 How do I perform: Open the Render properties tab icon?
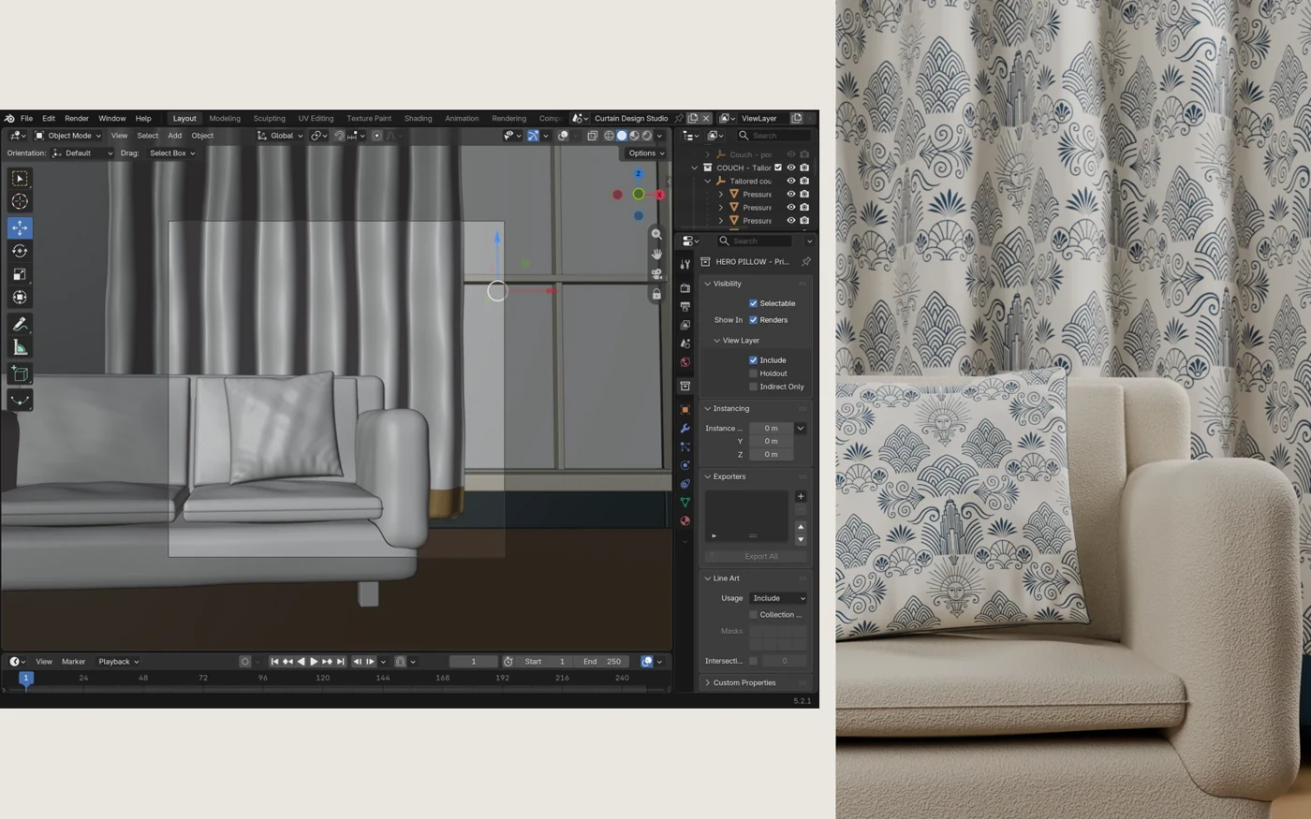[685, 287]
